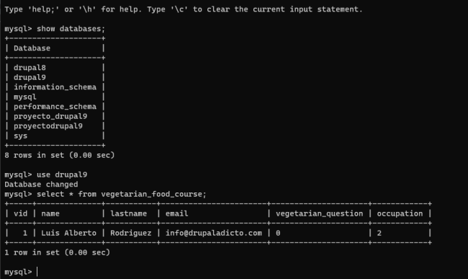
Task: Click the vid column header
Action: [20, 213]
